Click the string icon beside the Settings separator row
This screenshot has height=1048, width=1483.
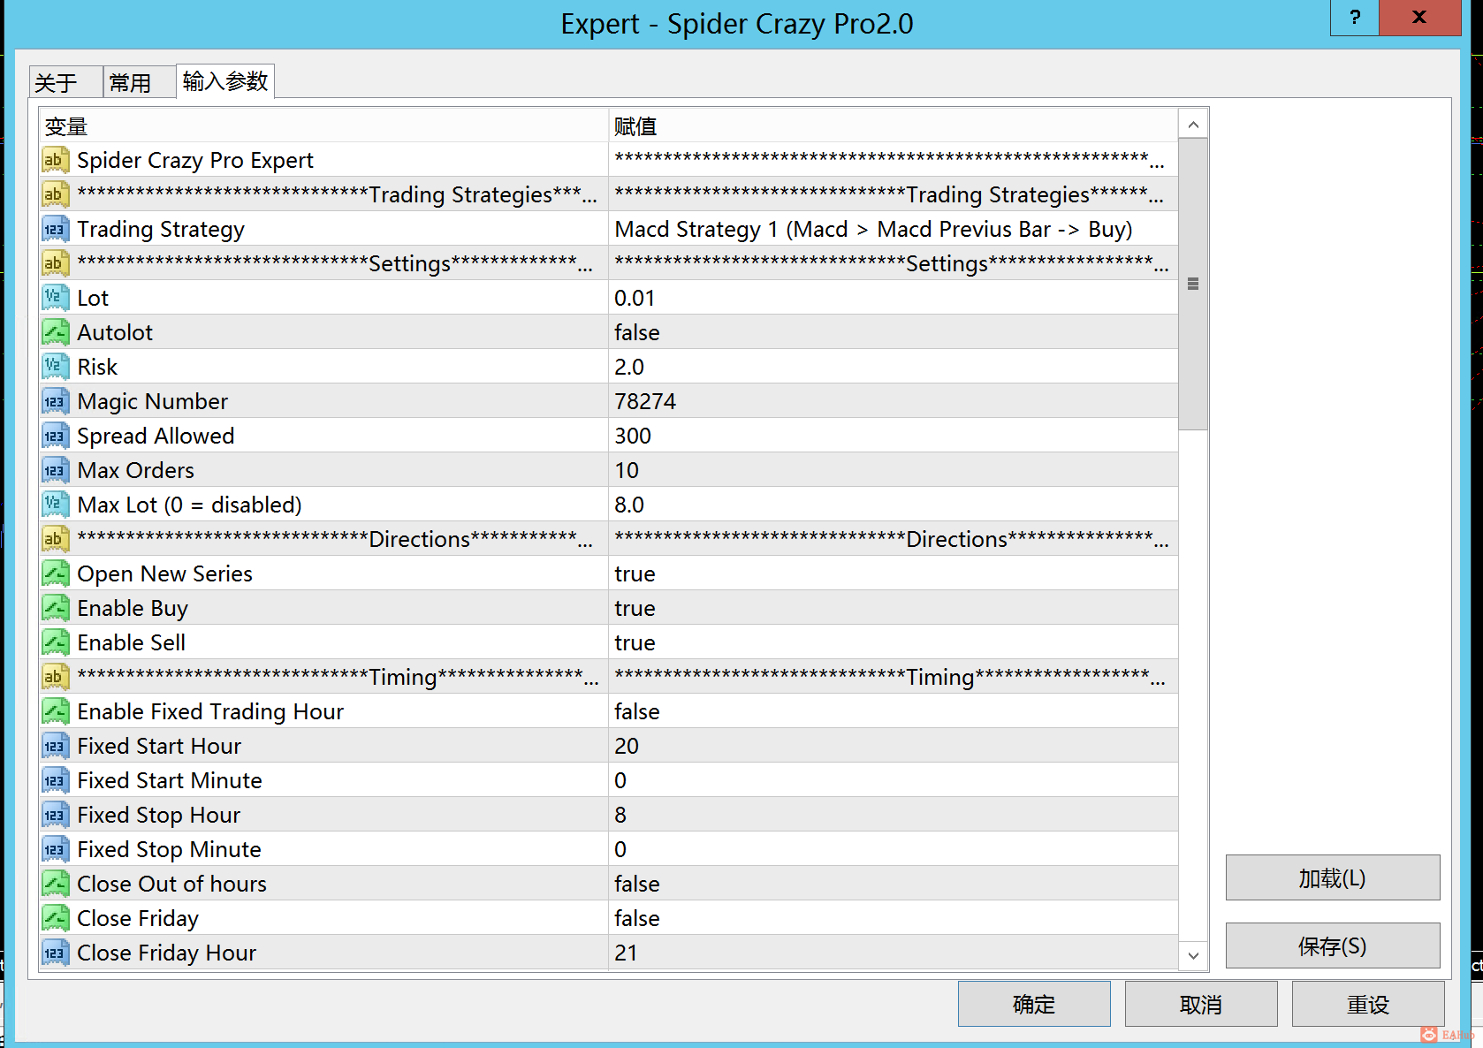[x=55, y=263]
